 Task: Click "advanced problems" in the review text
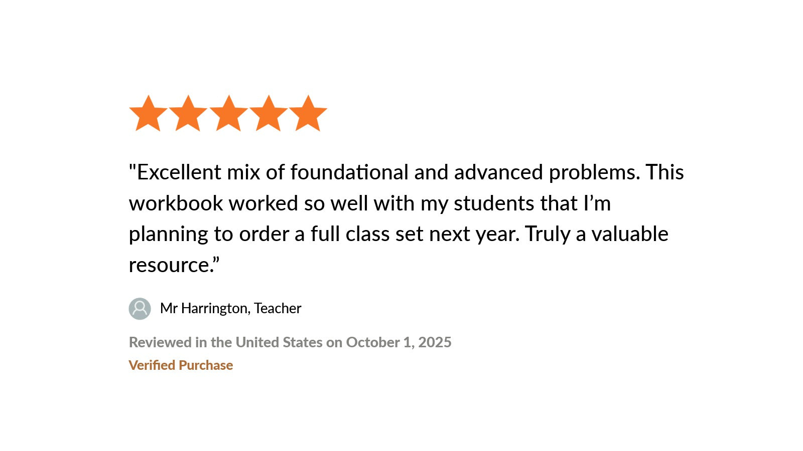(x=546, y=172)
